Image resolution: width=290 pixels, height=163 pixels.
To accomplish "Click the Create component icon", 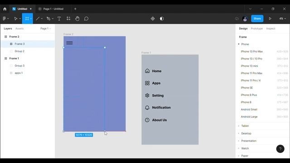I will [x=153, y=19].
